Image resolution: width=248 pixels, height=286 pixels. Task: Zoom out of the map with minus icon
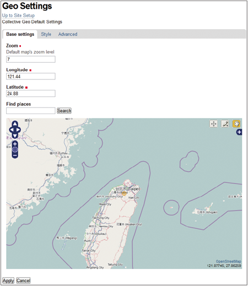click(x=15, y=156)
